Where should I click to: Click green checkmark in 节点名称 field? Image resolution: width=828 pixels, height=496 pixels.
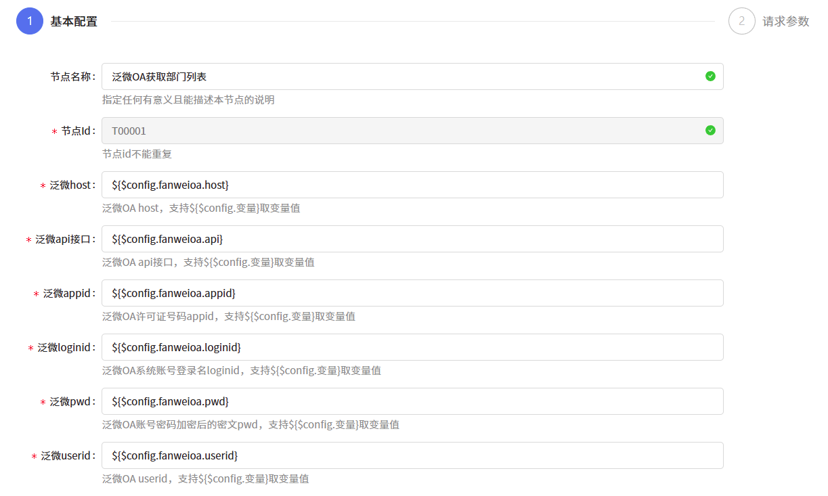(x=710, y=76)
